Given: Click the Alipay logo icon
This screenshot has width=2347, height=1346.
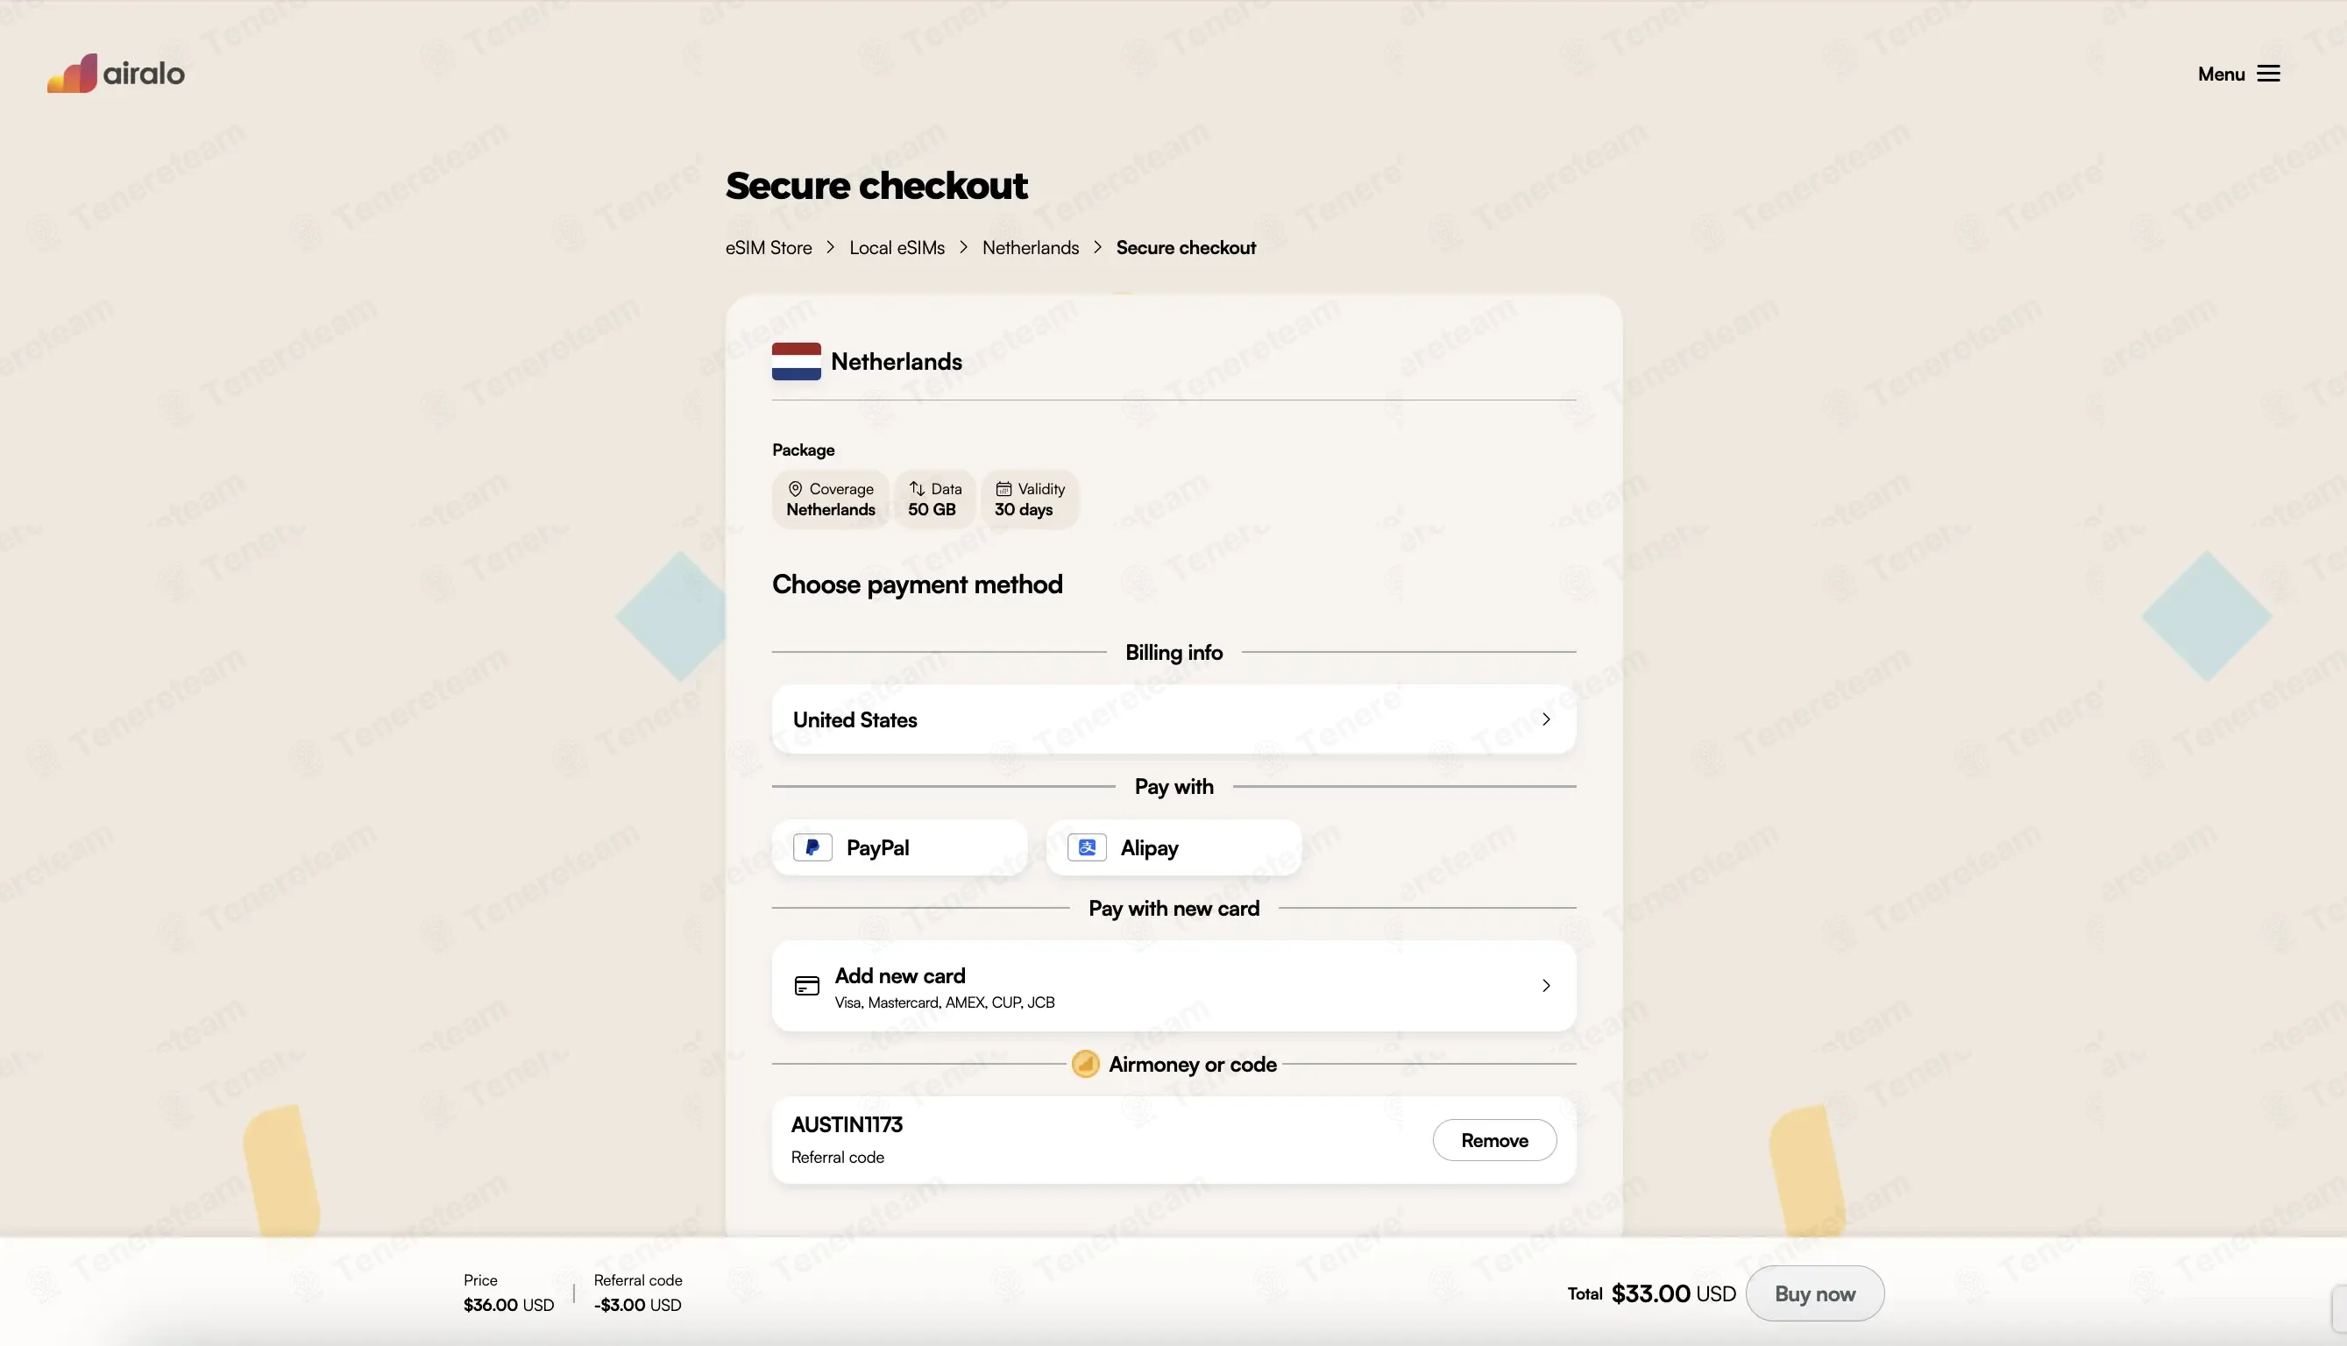Looking at the screenshot, I should click(x=1087, y=847).
